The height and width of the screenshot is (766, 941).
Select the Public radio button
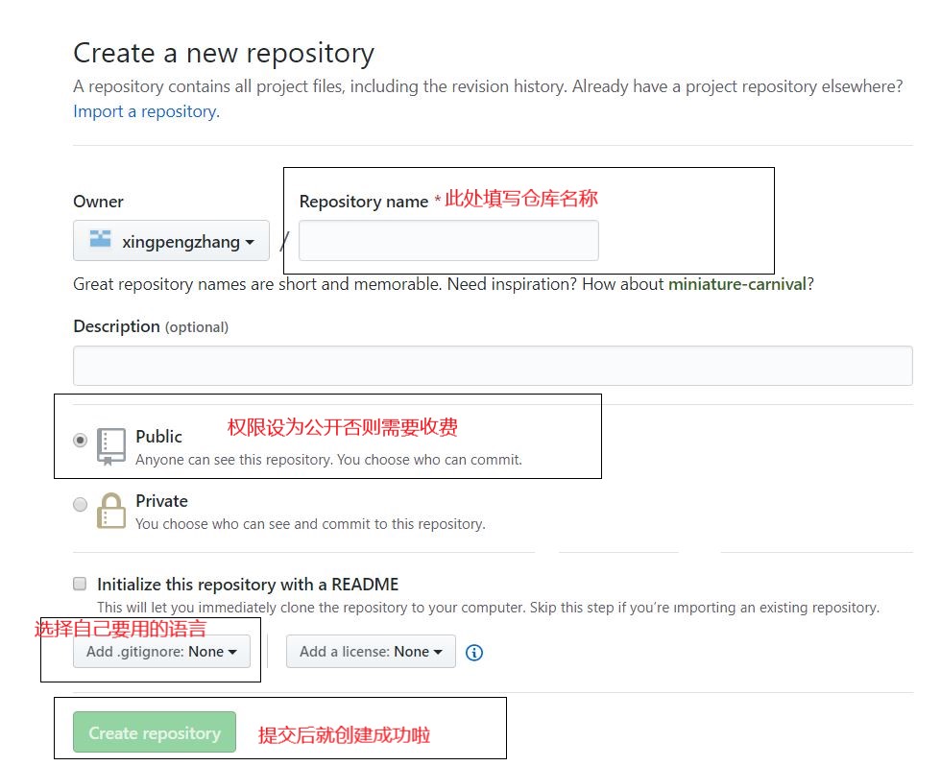(81, 441)
